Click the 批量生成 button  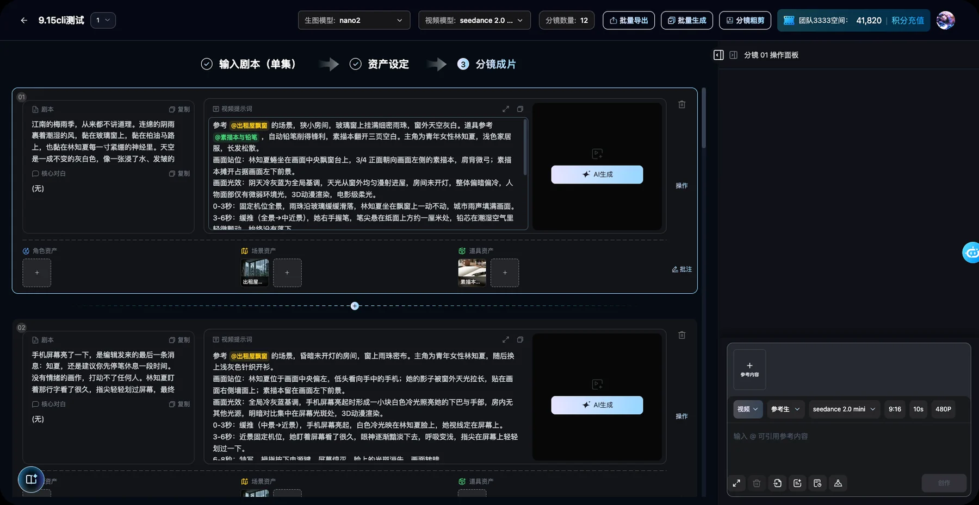(x=687, y=20)
